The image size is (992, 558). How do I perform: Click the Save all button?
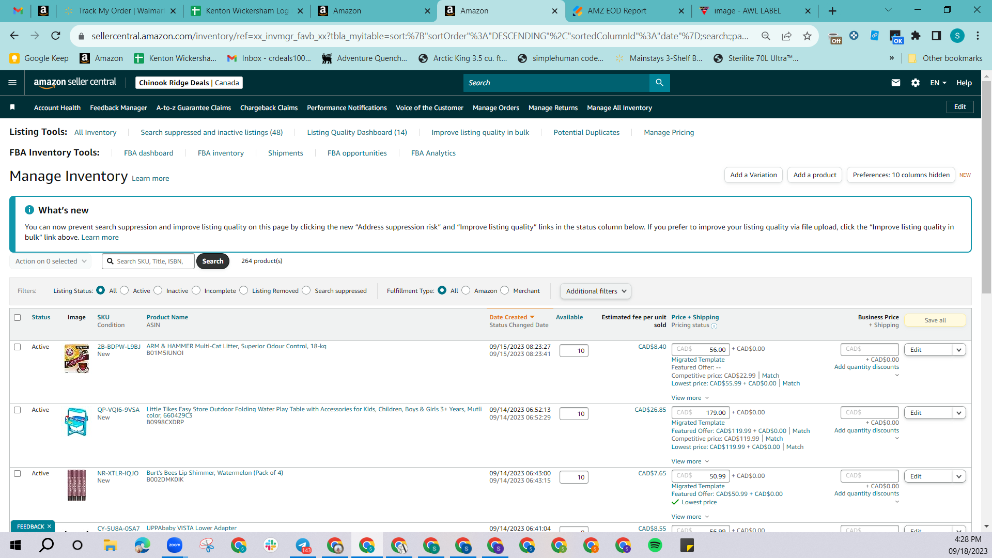coord(935,320)
